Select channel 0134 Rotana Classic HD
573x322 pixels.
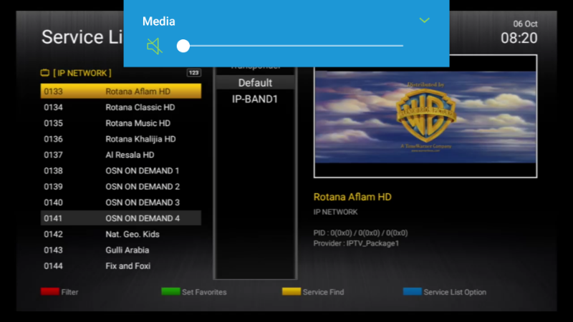[120, 107]
